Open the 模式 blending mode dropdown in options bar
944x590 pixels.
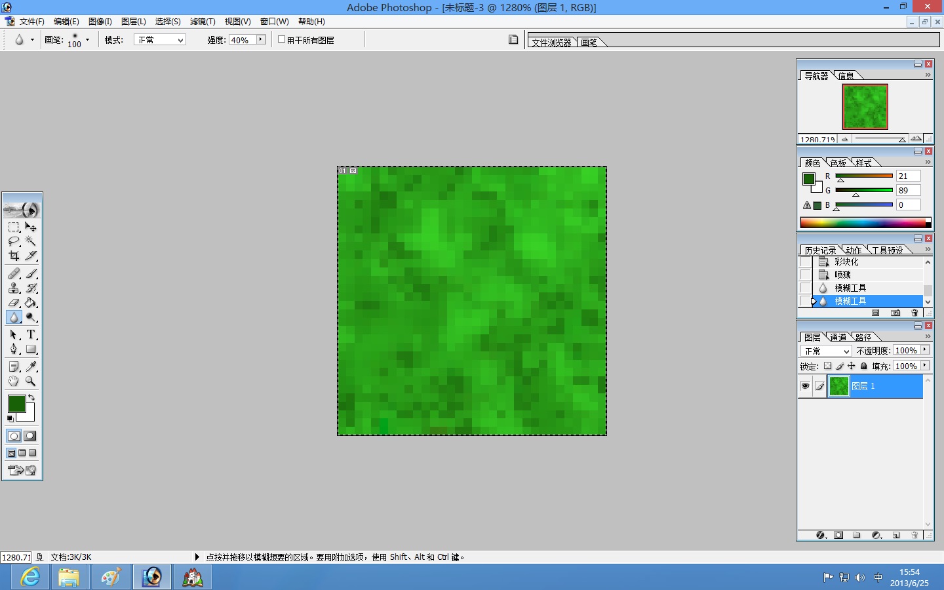(x=160, y=40)
